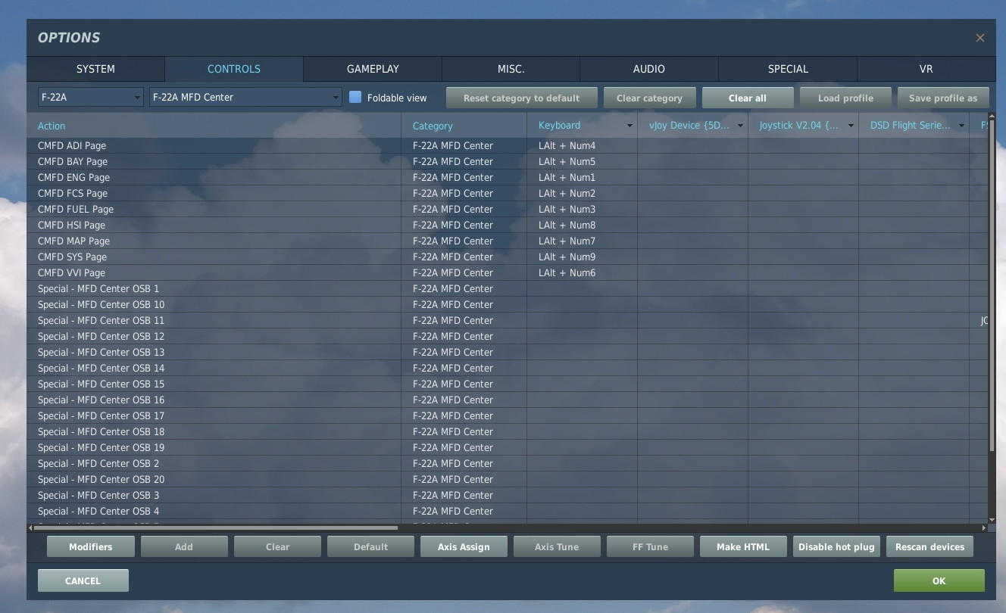
Task: Select the LAlt + Num9 keyboard binding cell
Action: tap(582, 257)
